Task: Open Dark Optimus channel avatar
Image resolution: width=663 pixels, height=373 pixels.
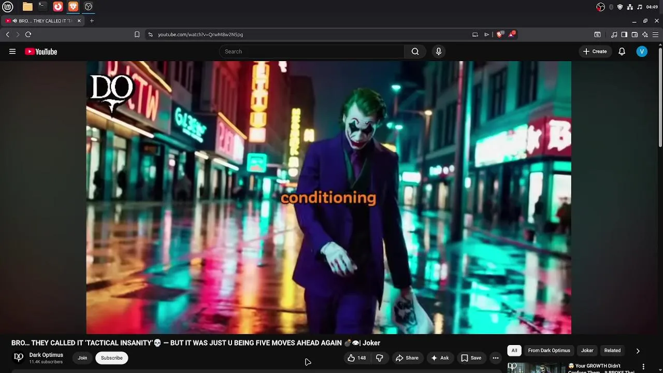Action: coord(19,357)
